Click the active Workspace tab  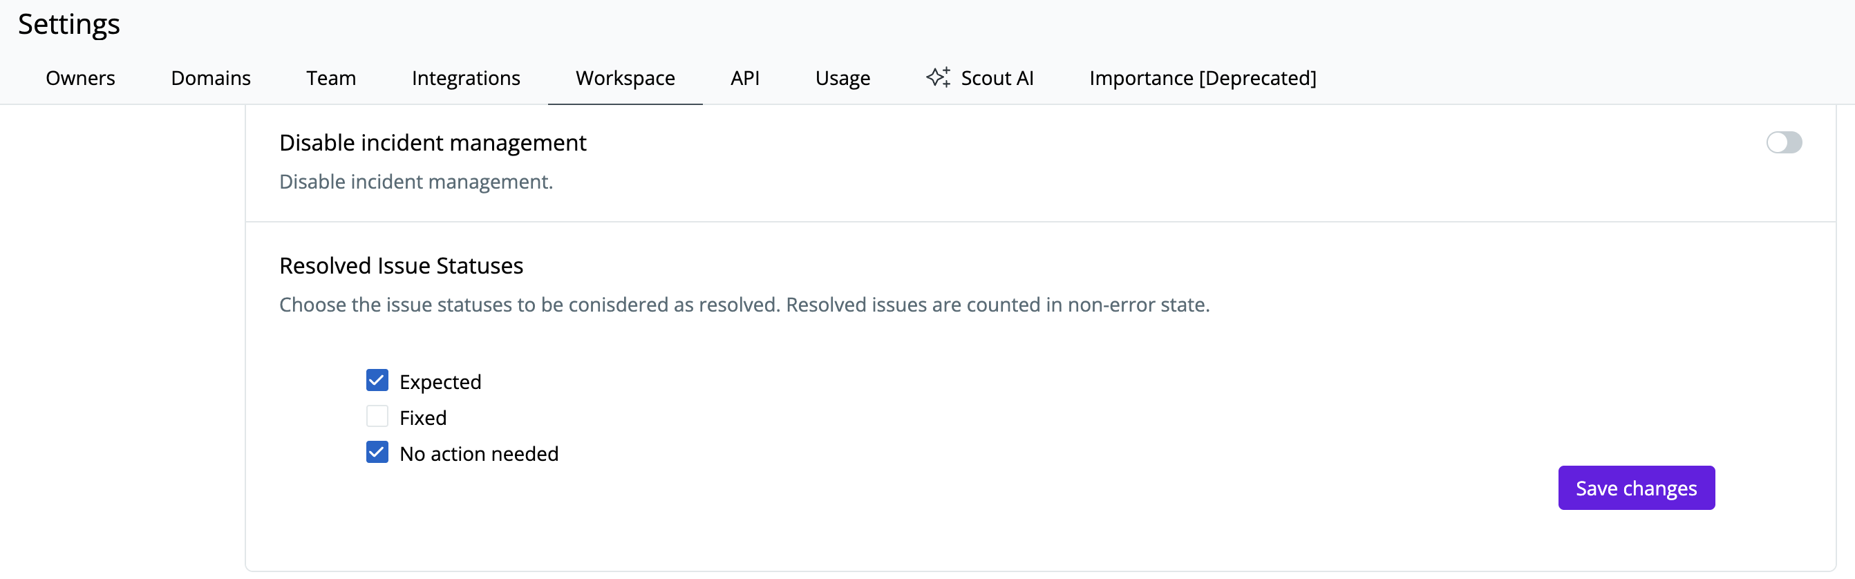(x=625, y=78)
